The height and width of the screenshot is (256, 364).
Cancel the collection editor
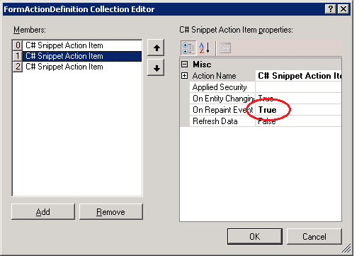pyautogui.click(x=314, y=236)
